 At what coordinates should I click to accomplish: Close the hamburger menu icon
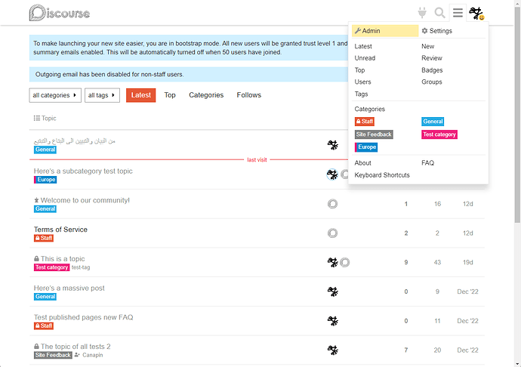[x=458, y=13]
